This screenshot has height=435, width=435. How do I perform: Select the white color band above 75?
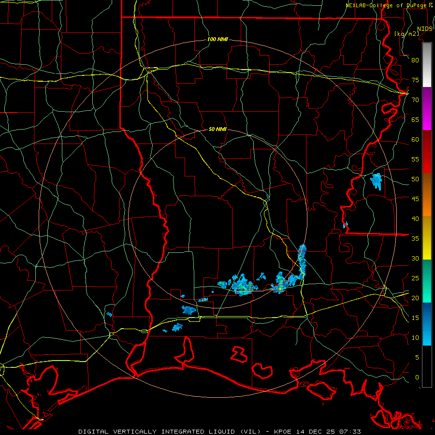coord(427,65)
